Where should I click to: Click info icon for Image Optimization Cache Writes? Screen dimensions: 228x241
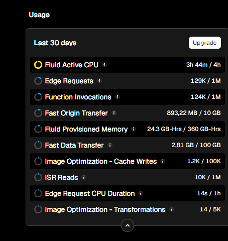163,161
